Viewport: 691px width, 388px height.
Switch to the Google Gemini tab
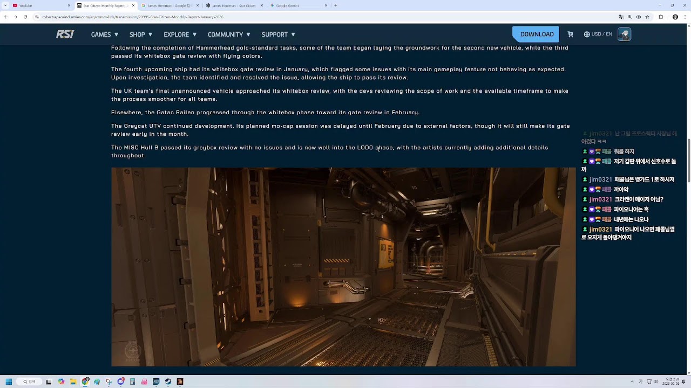click(297, 5)
